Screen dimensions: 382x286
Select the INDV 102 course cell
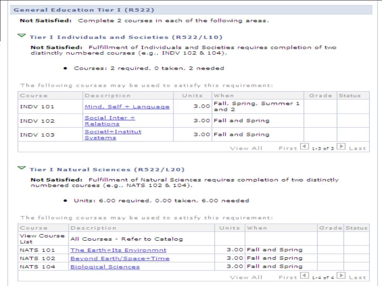coord(50,121)
